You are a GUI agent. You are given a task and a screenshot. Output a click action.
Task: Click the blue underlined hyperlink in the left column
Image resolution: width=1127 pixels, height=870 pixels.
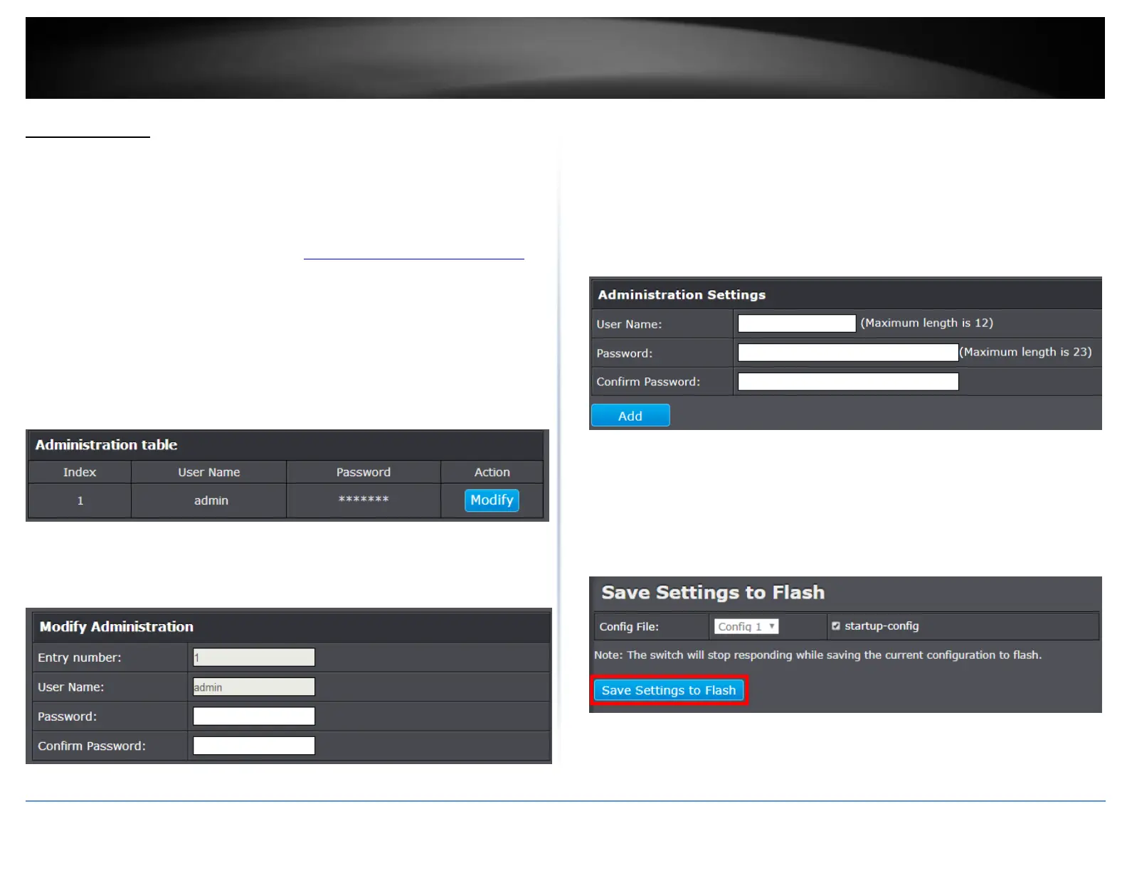[x=413, y=253]
